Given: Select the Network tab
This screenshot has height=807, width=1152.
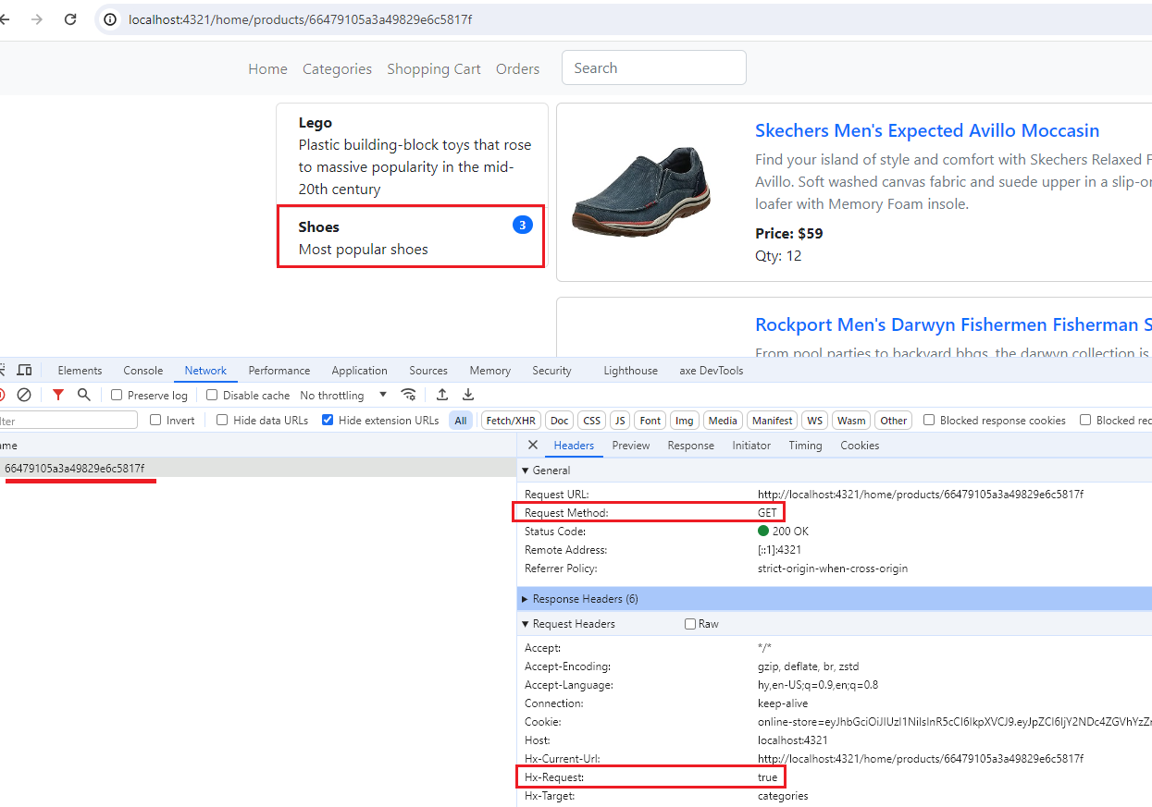Looking at the screenshot, I should [x=205, y=371].
